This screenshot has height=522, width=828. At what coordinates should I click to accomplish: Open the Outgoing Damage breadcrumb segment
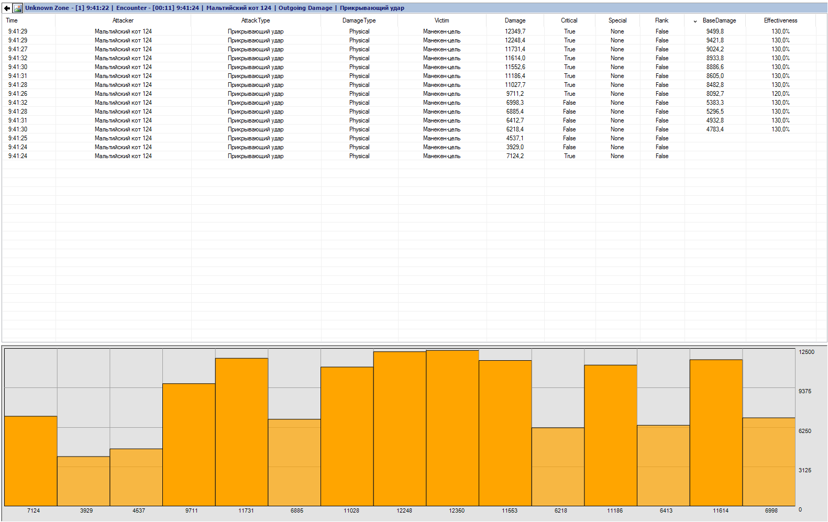click(x=305, y=8)
